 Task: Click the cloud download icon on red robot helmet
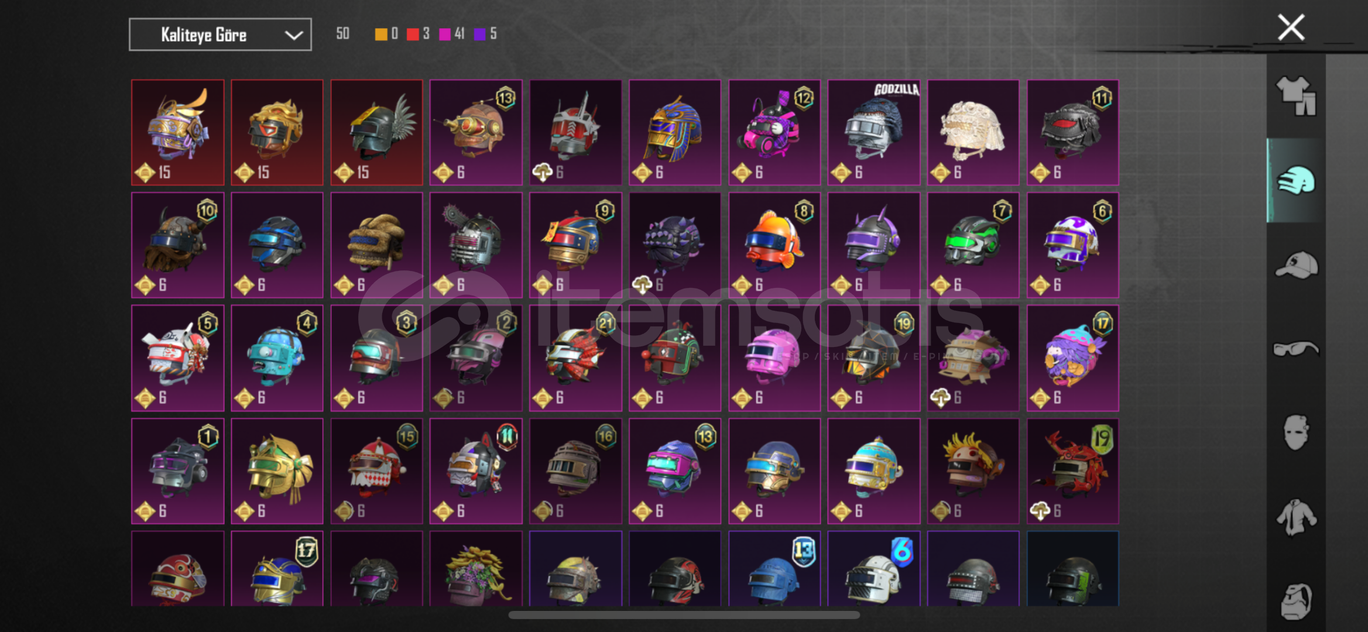click(542, 172)
